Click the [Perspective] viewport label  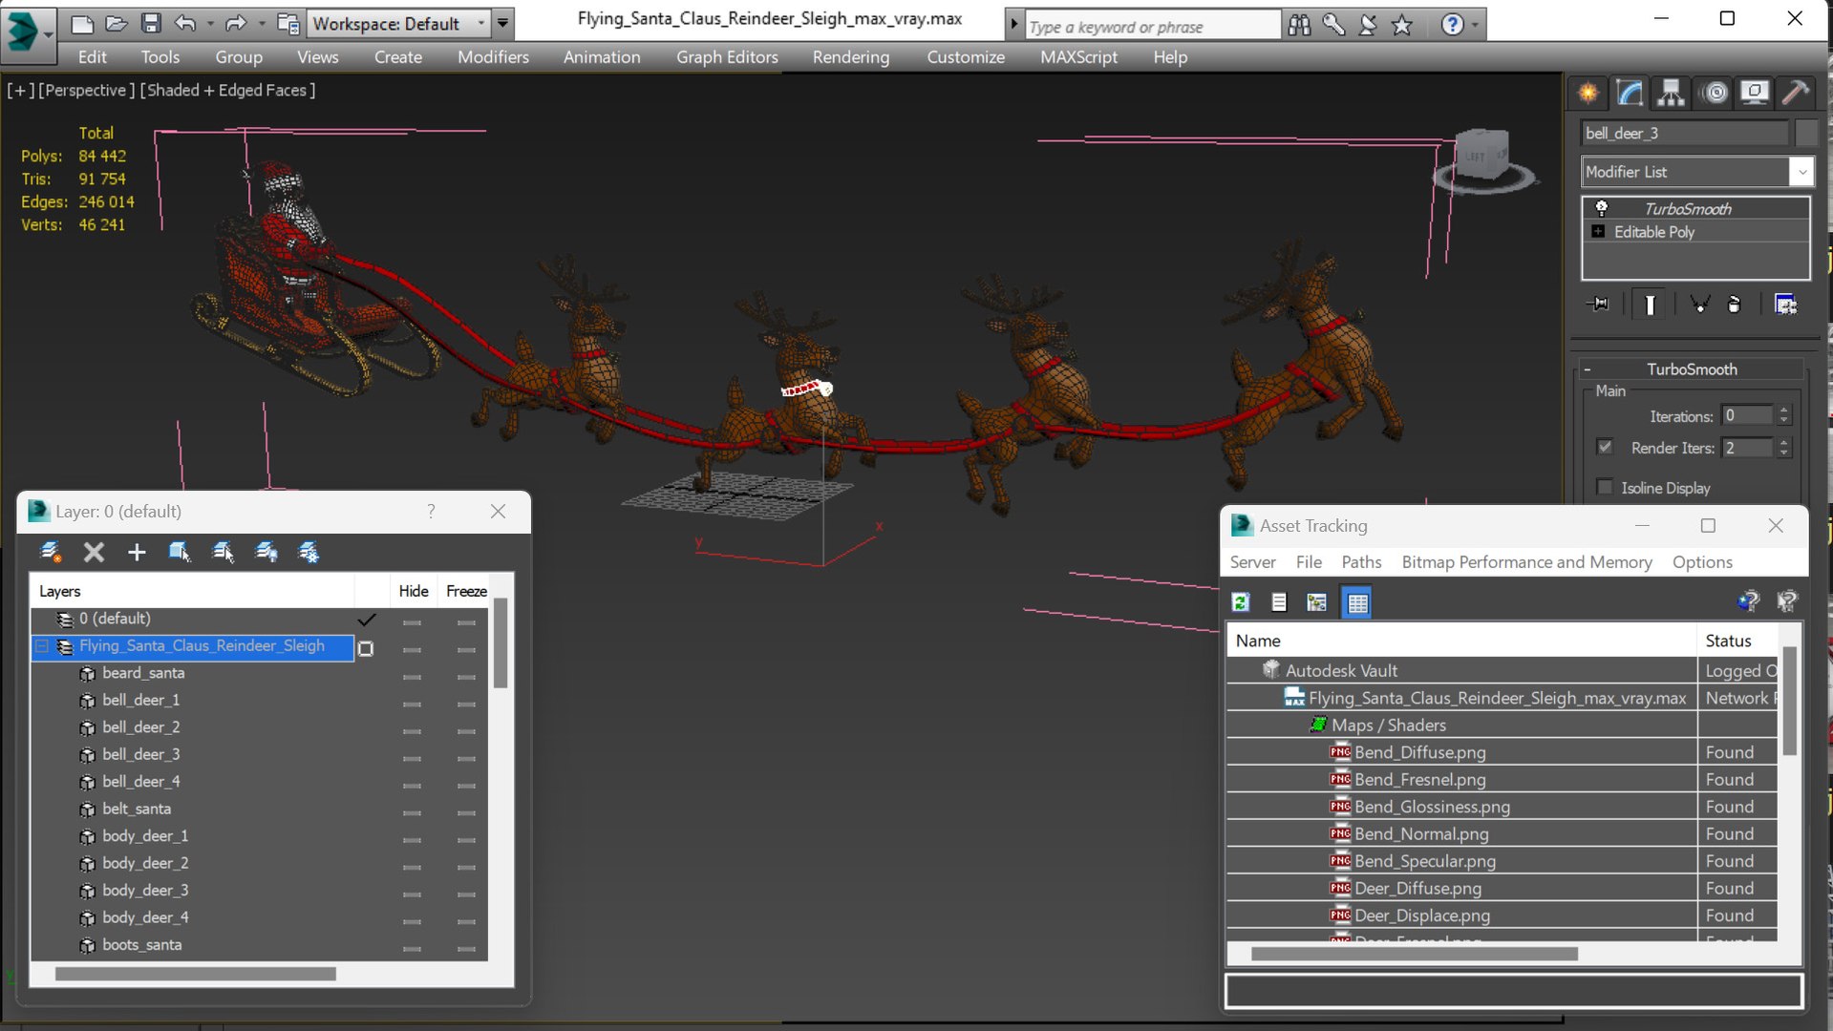86,90
